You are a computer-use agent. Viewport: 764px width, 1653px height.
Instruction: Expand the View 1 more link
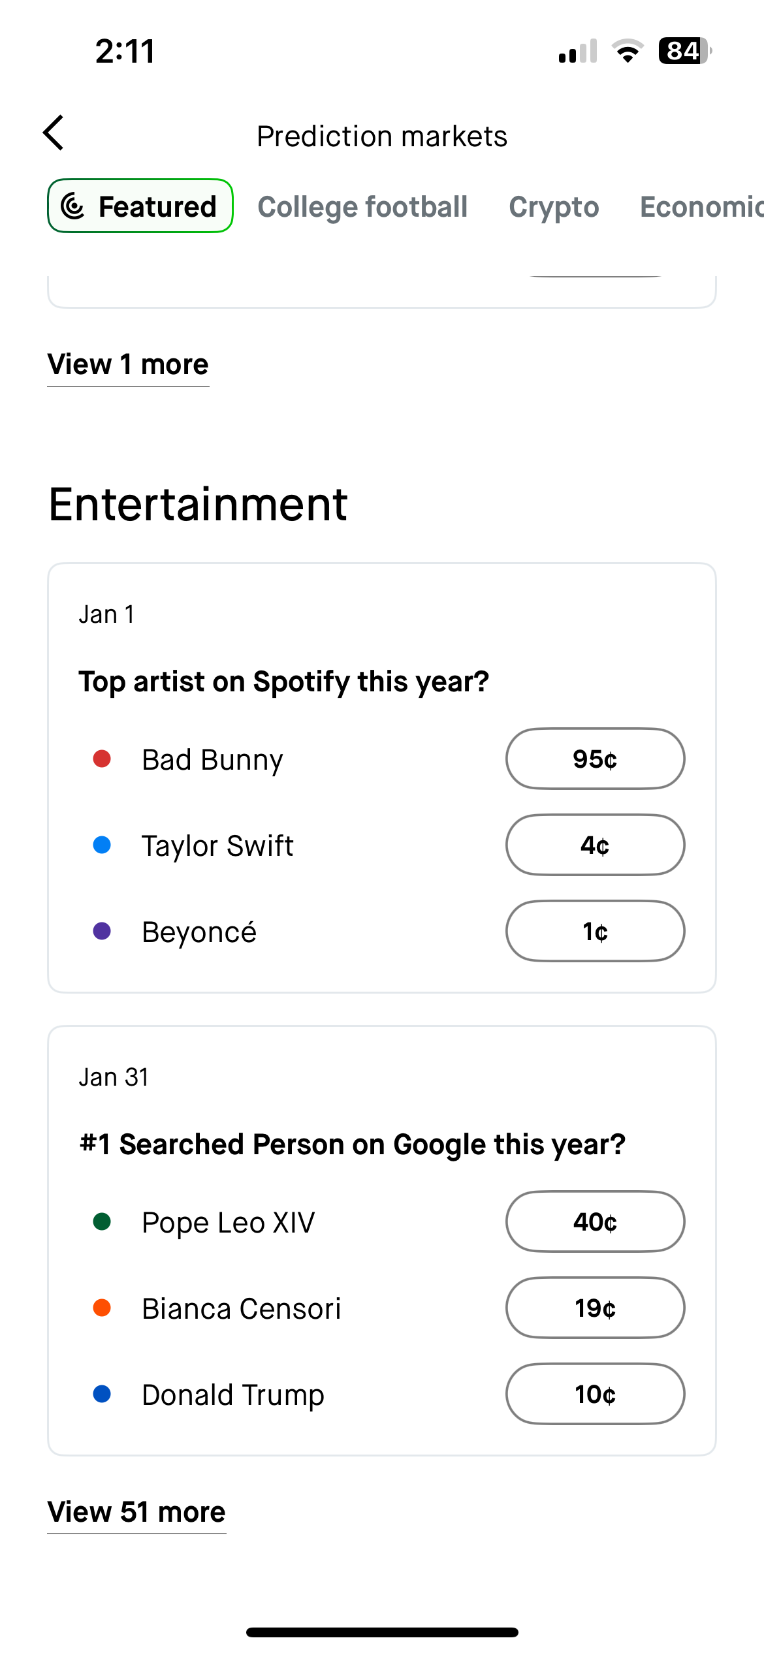128,364
